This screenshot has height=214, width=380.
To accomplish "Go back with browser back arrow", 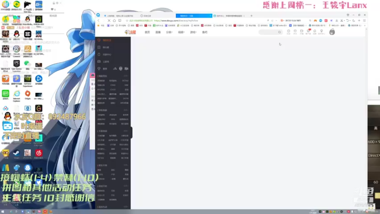I will click(x=98, y=20).
